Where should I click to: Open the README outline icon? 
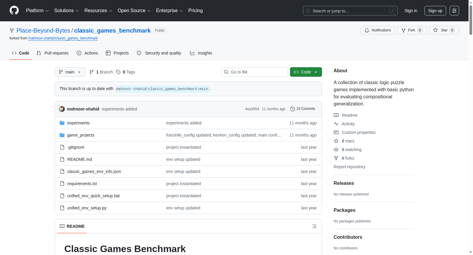coord(314,226)
